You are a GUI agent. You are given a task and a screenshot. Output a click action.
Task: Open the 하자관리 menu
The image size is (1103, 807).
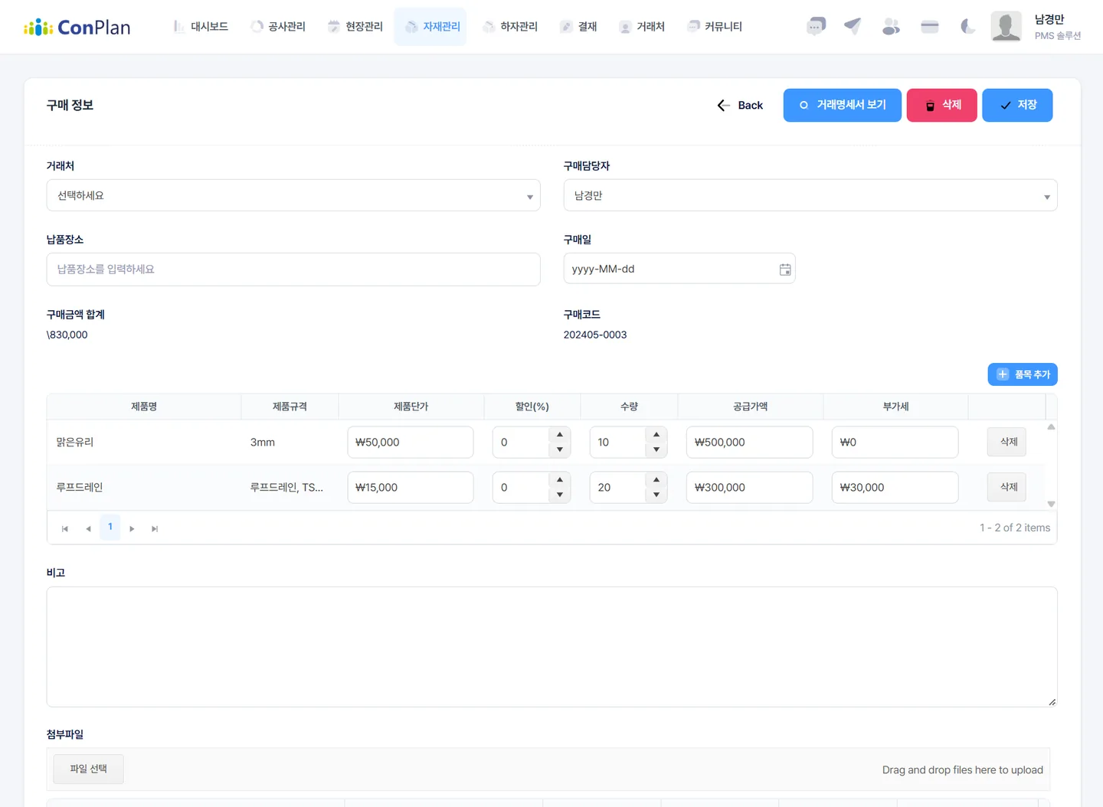point(510,27)
